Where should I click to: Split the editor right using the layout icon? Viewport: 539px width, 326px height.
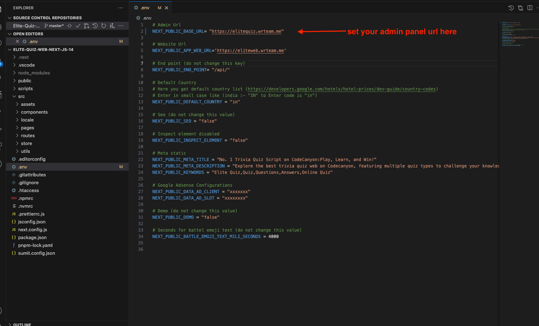530,7
